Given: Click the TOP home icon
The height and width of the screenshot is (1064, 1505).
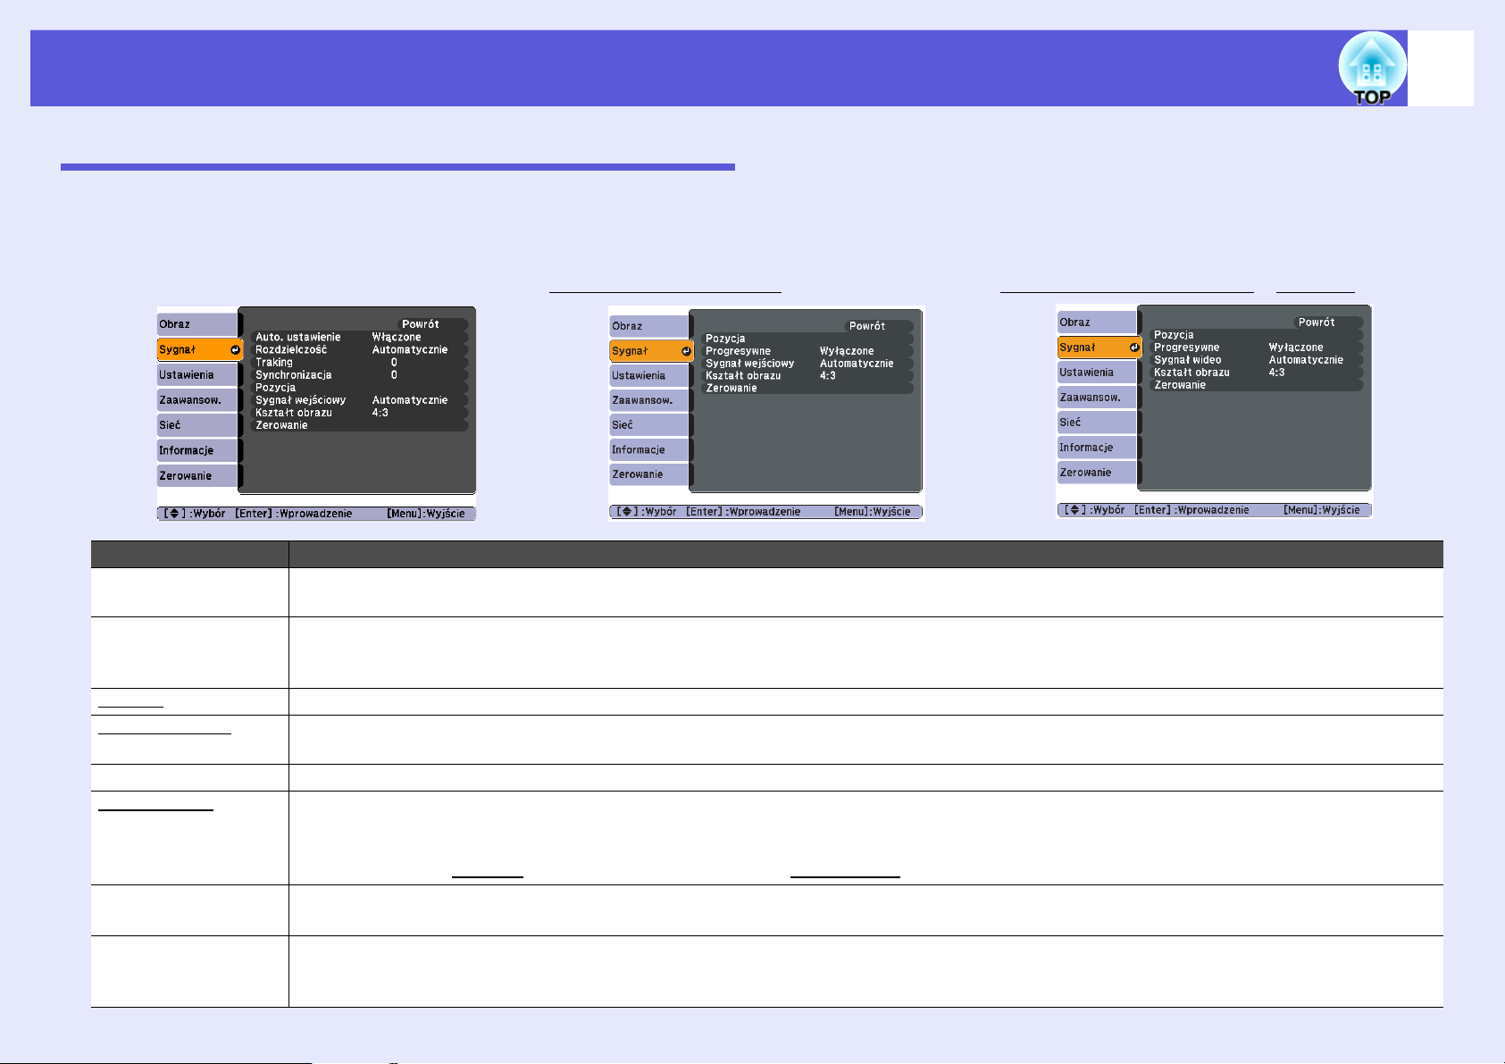Looking at the screenshot, I should click(x=1372, y=69).
